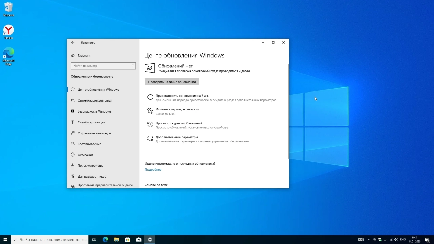Click the Оптимизация доставки sidebar icon
The width and height of the screenshot is (434, 244).
click(x=73, y=101)
